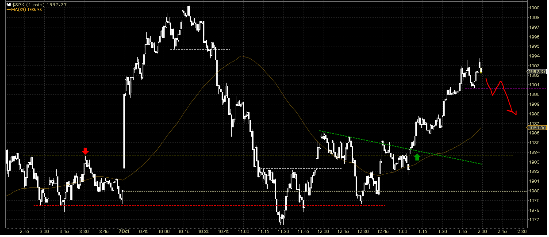Click the 1995 price axis label
549x237 pixels.
click(534, 46)
